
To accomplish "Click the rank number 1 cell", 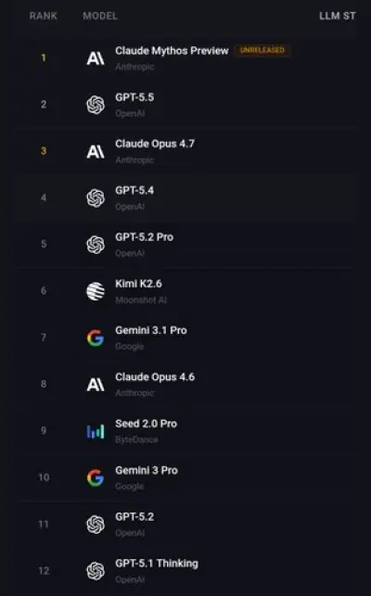I will tap(44, 58).
